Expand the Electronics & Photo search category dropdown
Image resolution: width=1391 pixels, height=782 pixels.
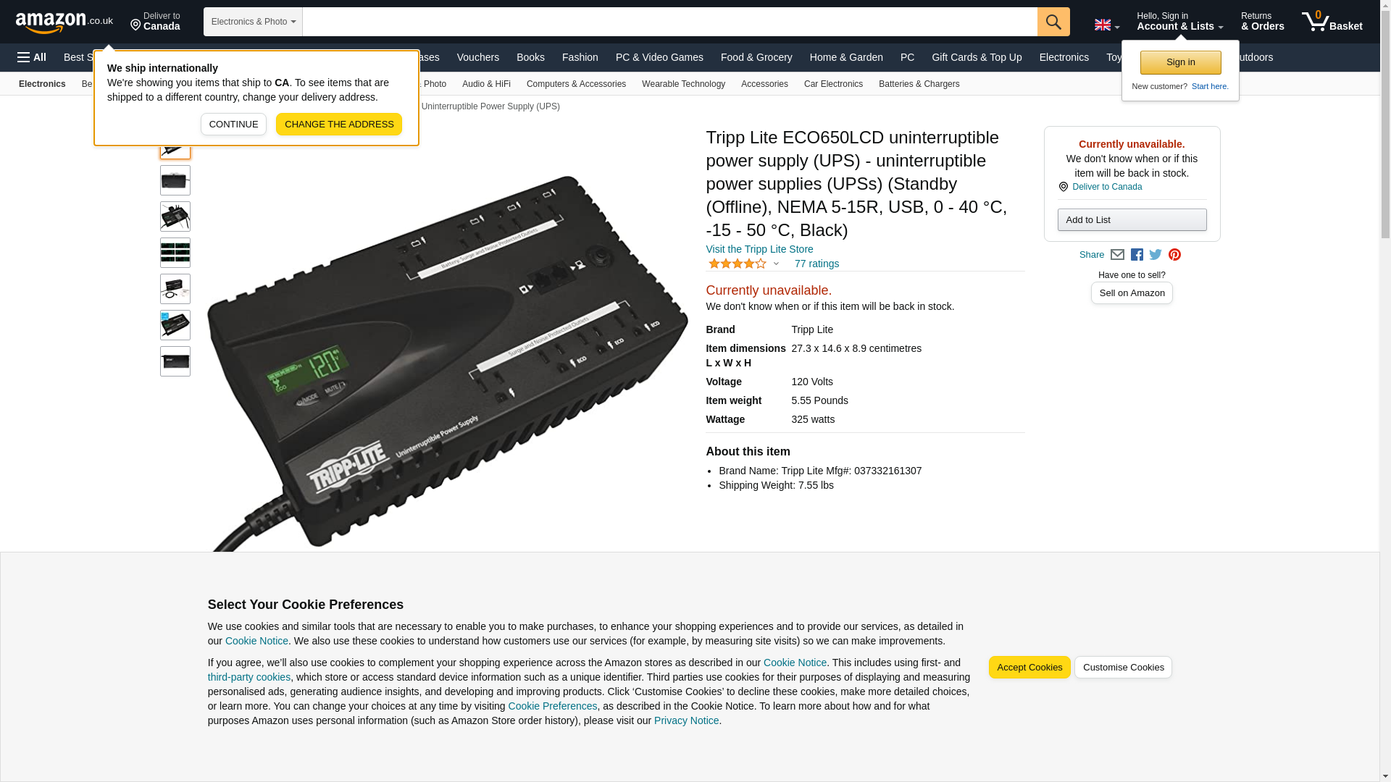(253, 22)
